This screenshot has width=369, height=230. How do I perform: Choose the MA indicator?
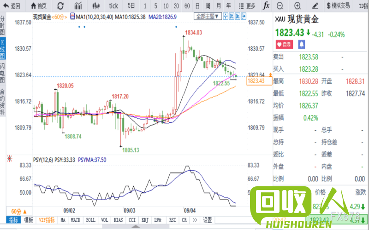pyautogui.click(x=63, y=220)
